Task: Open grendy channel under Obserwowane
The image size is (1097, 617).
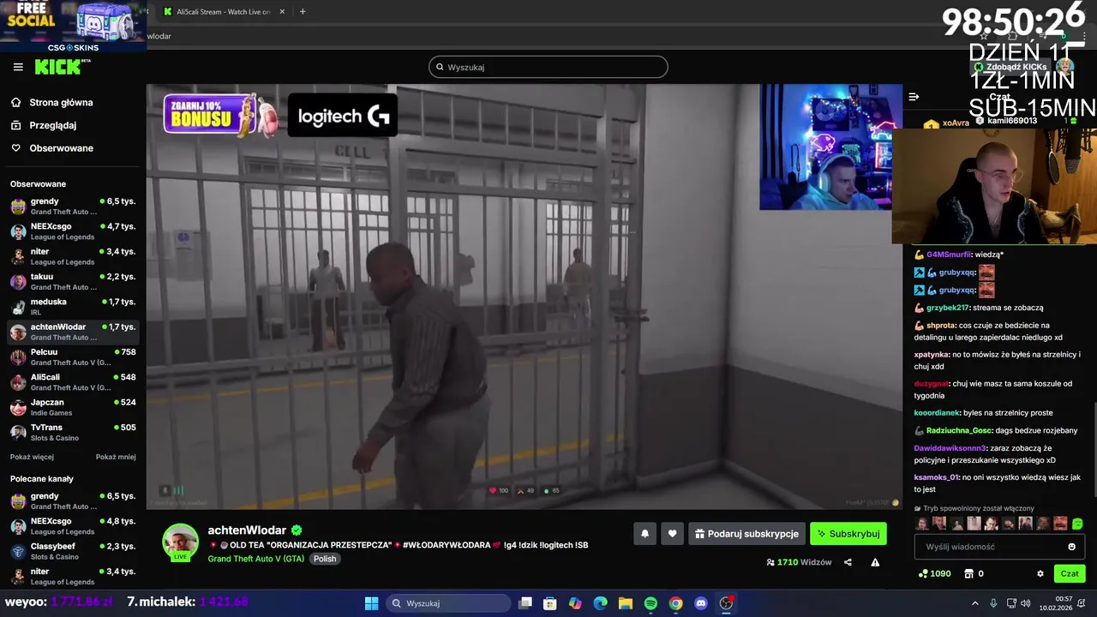Action: (73, 207)
